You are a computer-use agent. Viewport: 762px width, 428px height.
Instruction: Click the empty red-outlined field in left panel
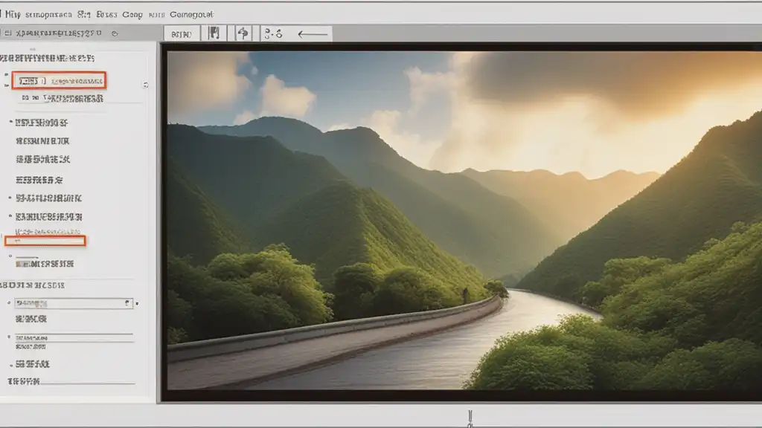(45, 241)
